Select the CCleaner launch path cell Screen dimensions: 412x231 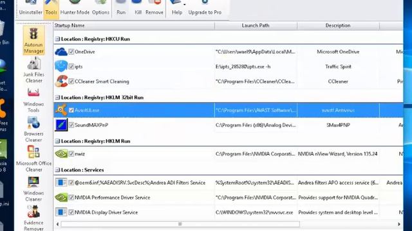point(256,81)
